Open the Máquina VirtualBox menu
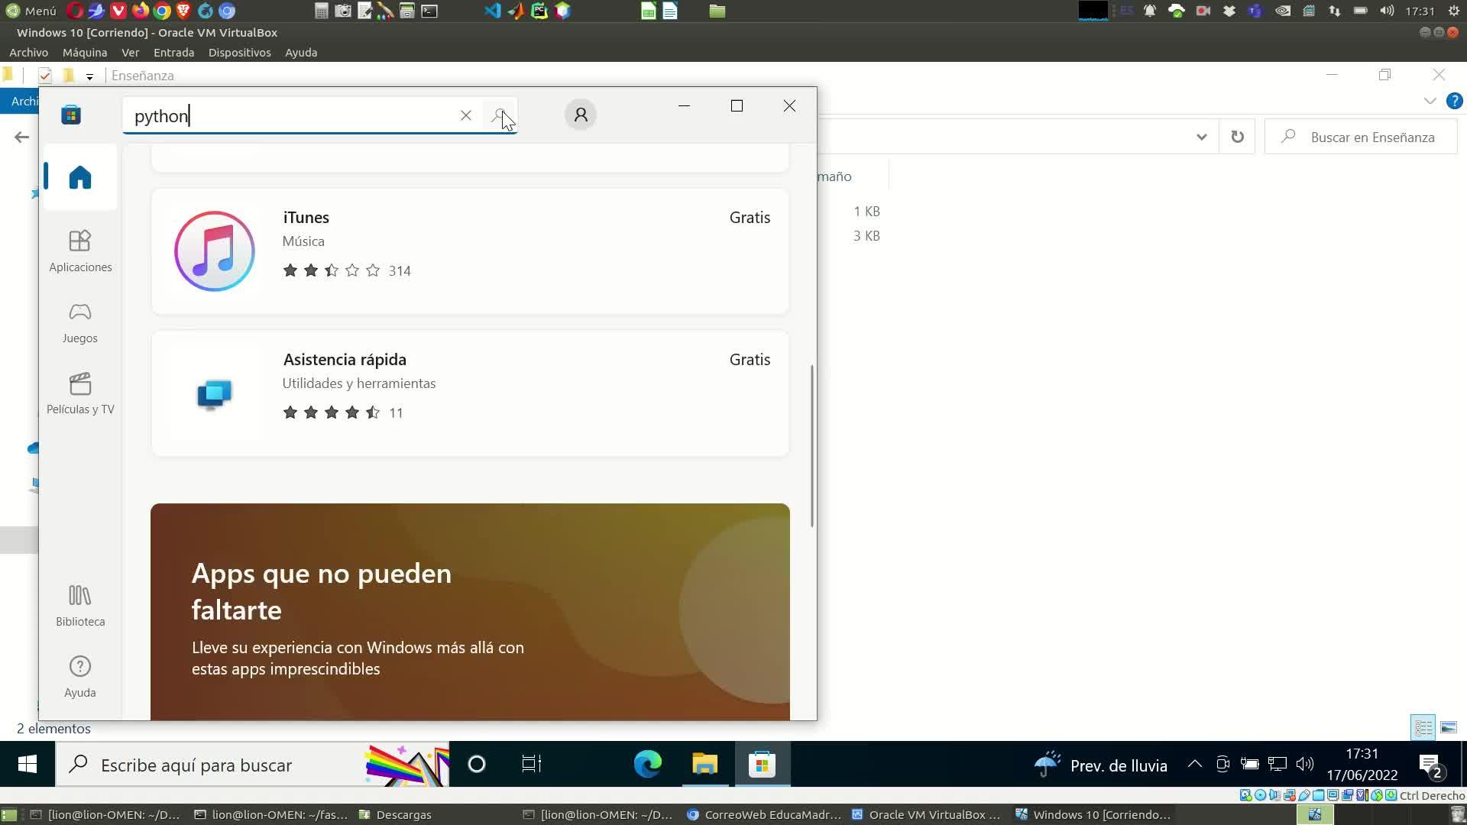The height and width of the screenshot is (825, 1467). (84, 53)
